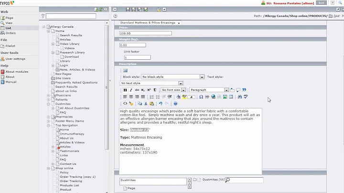Insert a special character with the omega icon

click(201, 96)
